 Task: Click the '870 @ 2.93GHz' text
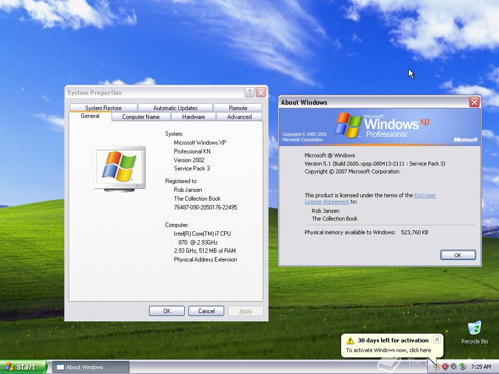pyautogui.click(x=198, y=243)
